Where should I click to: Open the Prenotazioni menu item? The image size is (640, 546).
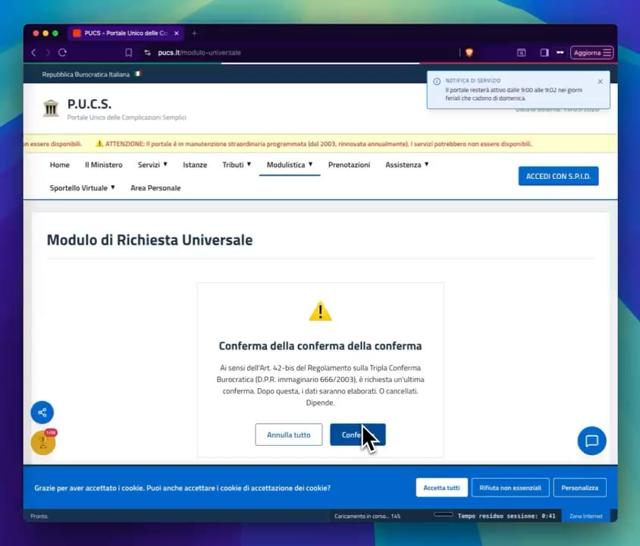349,165
